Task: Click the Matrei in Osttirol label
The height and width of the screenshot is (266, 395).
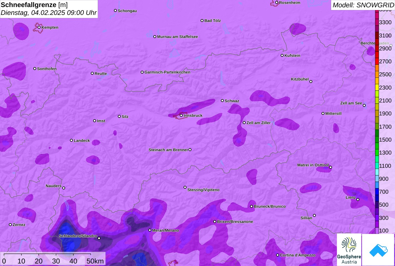Action: pos(313,165)
